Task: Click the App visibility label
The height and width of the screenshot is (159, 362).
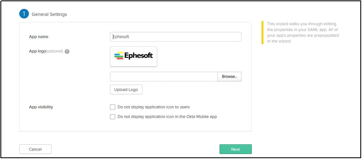Action: point(41,107)
